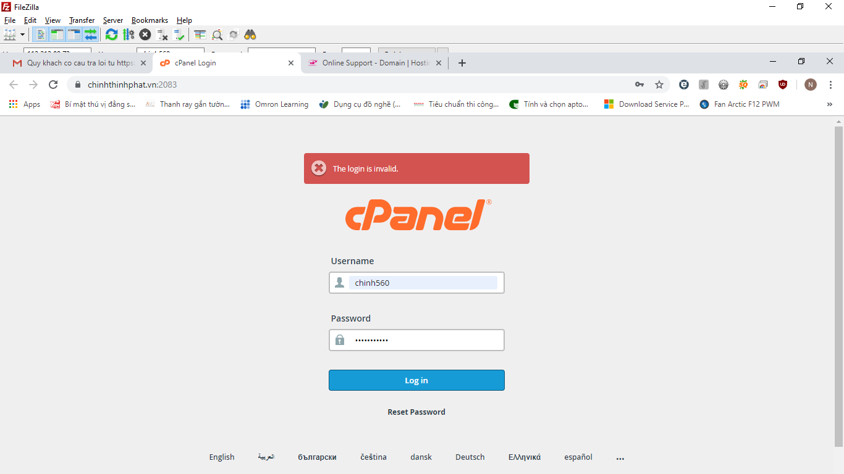Viewport: 844px width, 474px height.
Task: Open saved passwords key icon
Action: tap(639, 85)
